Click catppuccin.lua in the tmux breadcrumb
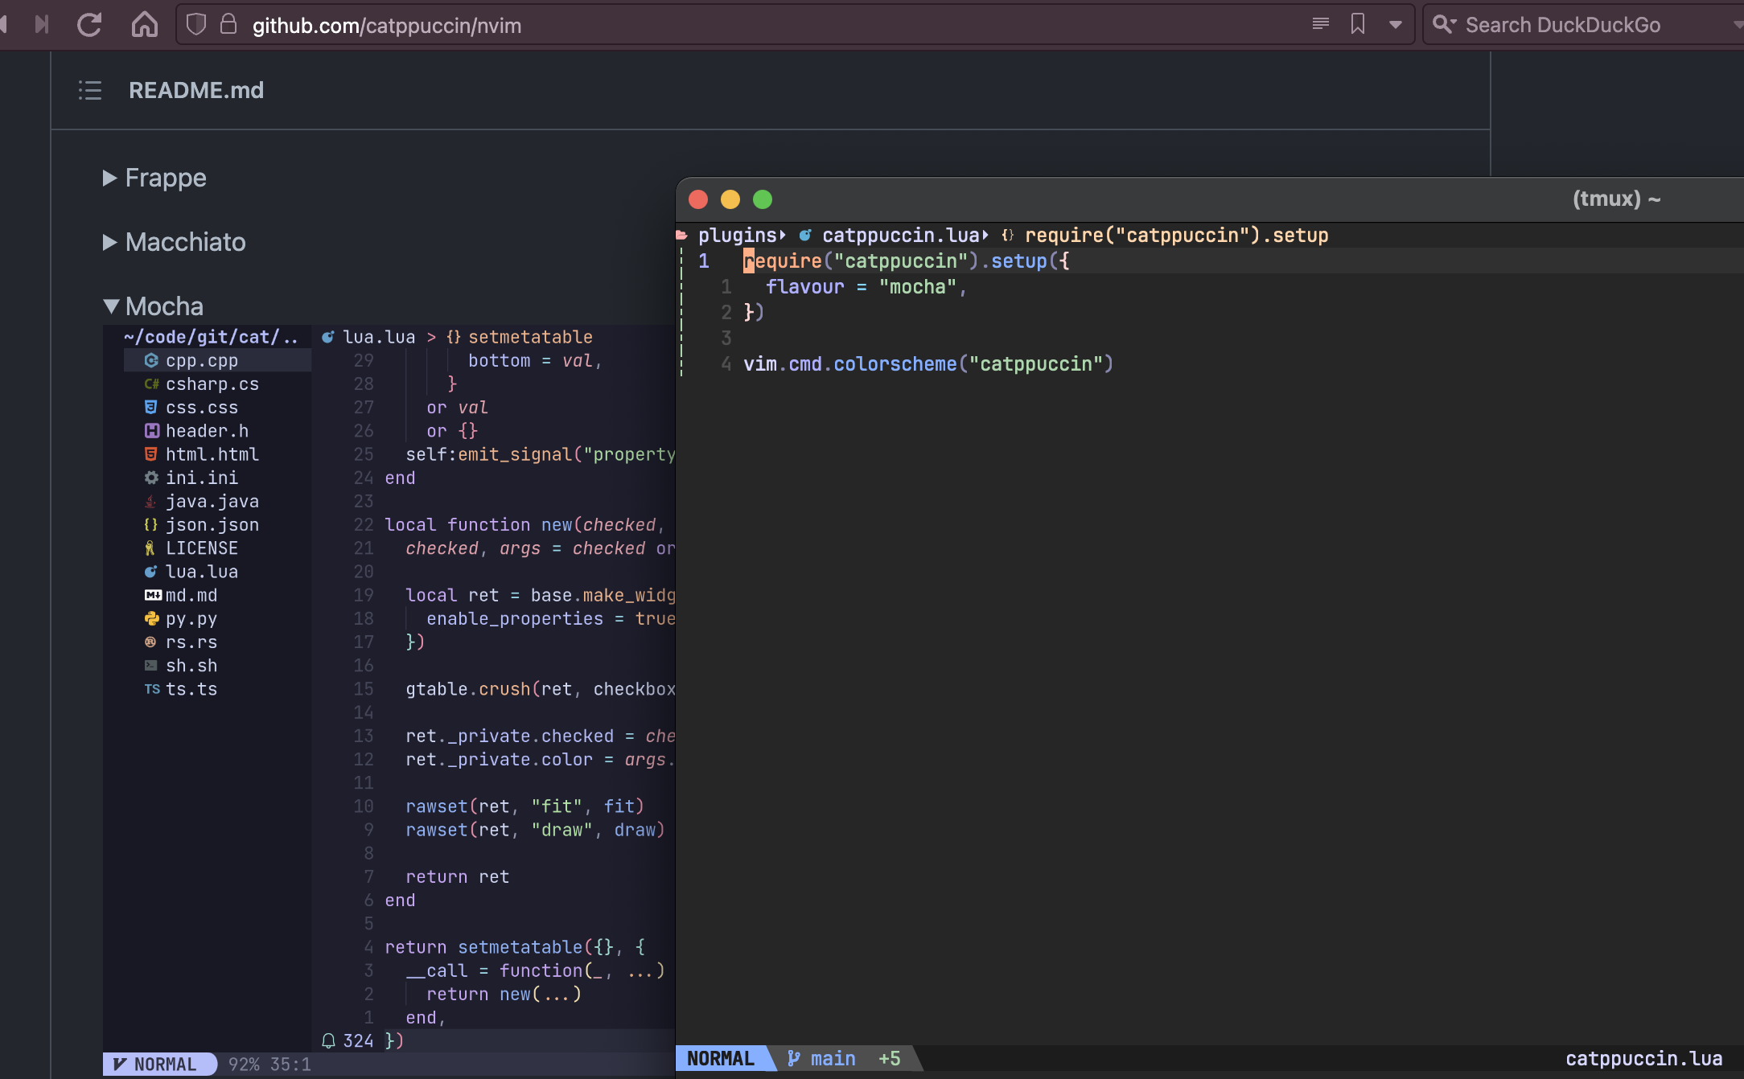 click(x=900, y=236)
